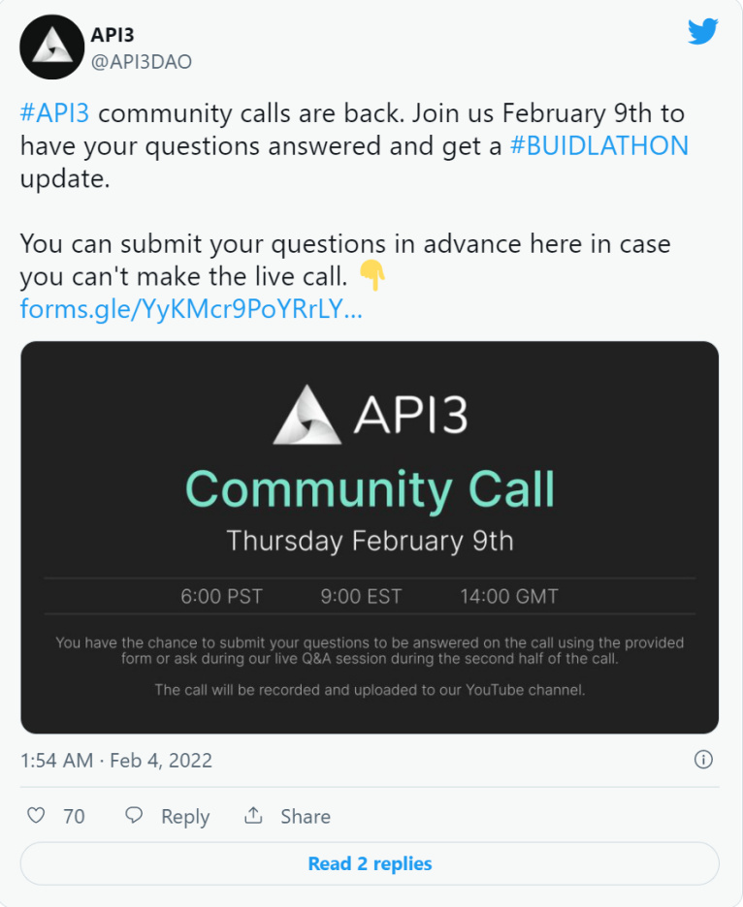
Task: Open the #API3 hashtag
Action: pyautogui.click(x=55, y=112)
